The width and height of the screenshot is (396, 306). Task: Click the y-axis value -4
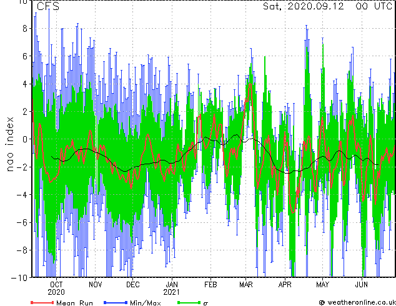[x=22, y=195]
